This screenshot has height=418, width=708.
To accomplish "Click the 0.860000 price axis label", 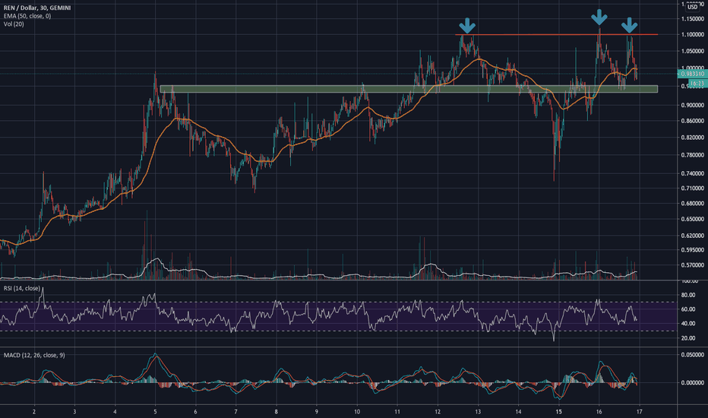I will point(692,121).
